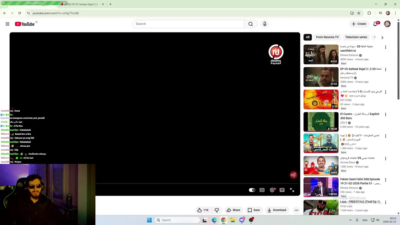Show more filter chips with the arrow
This screenshot has height=225, width=400.
pos(382,37)
